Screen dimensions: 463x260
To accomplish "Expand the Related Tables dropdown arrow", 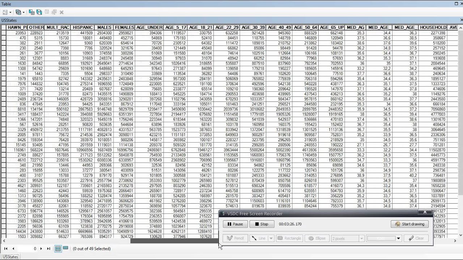I will tap(24, 12).
